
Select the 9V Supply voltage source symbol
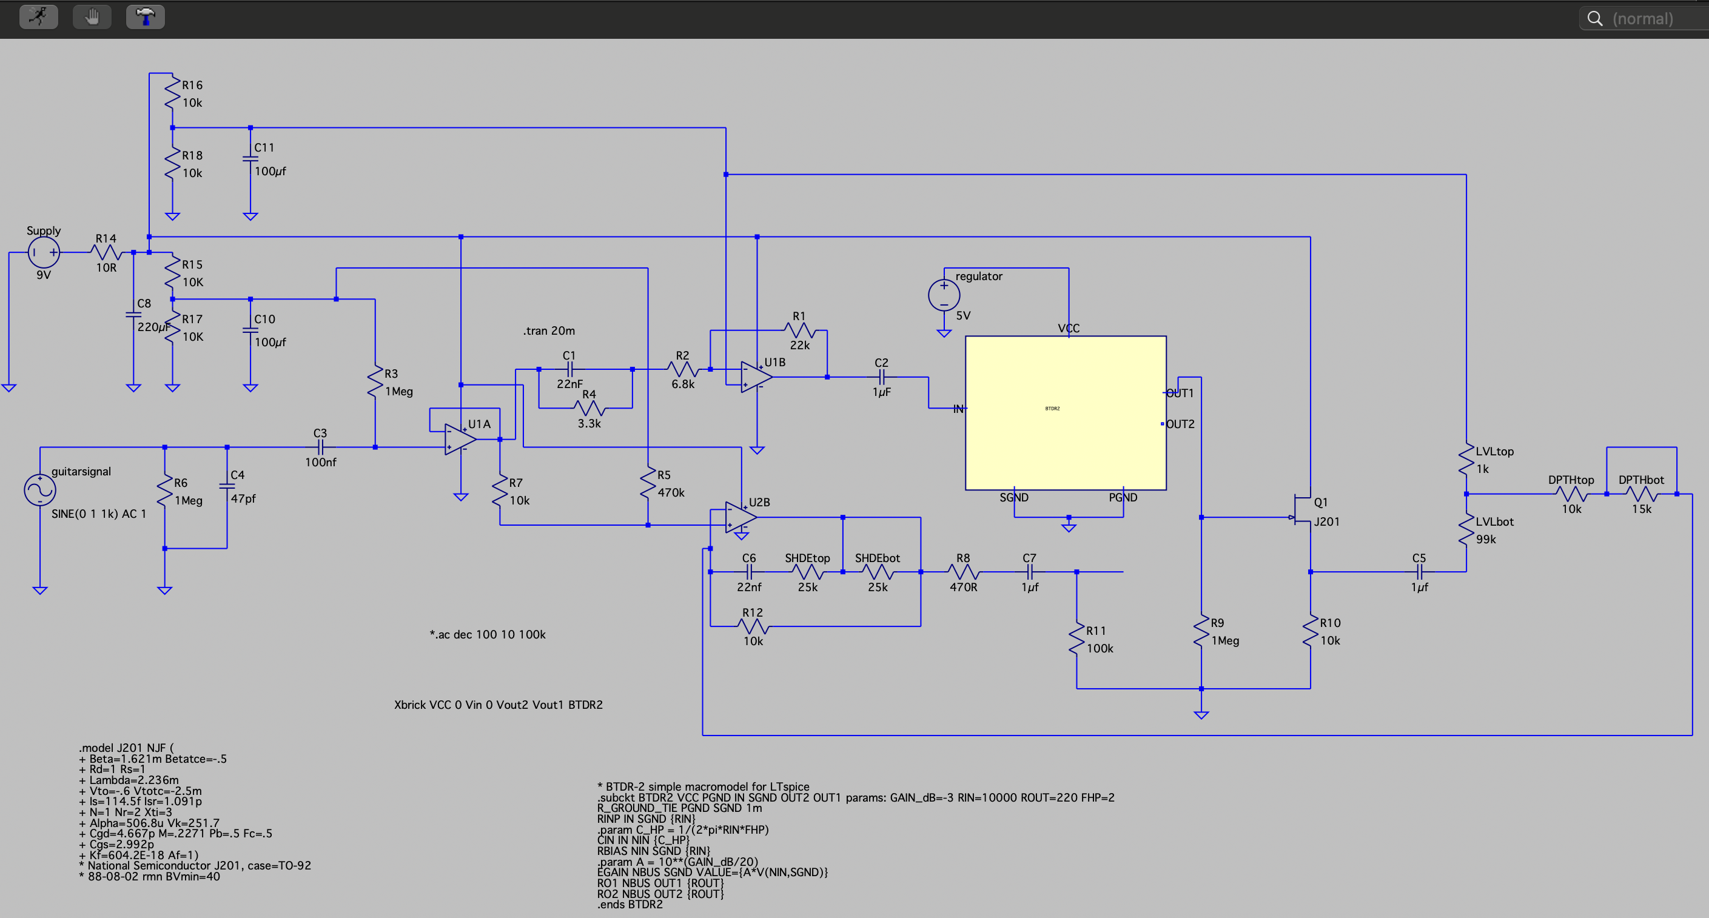coord(44,253)
